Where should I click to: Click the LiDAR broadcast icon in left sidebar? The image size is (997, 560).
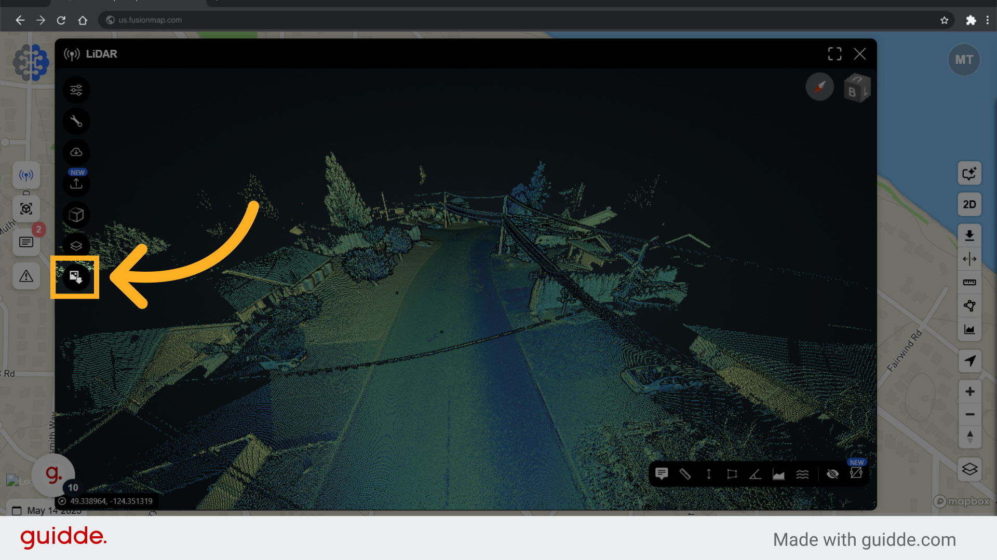click(x=26, y=175)
